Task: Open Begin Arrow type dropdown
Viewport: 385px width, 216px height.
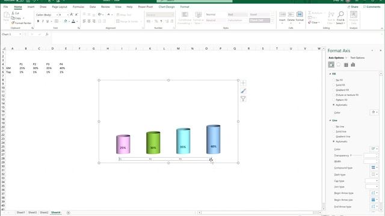Action: tap(374, 193)
